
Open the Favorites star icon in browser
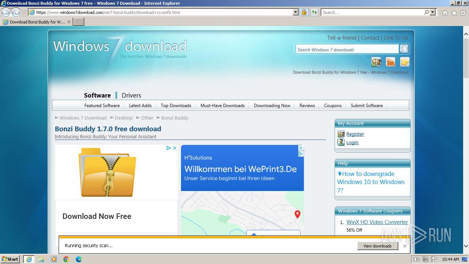454,13
